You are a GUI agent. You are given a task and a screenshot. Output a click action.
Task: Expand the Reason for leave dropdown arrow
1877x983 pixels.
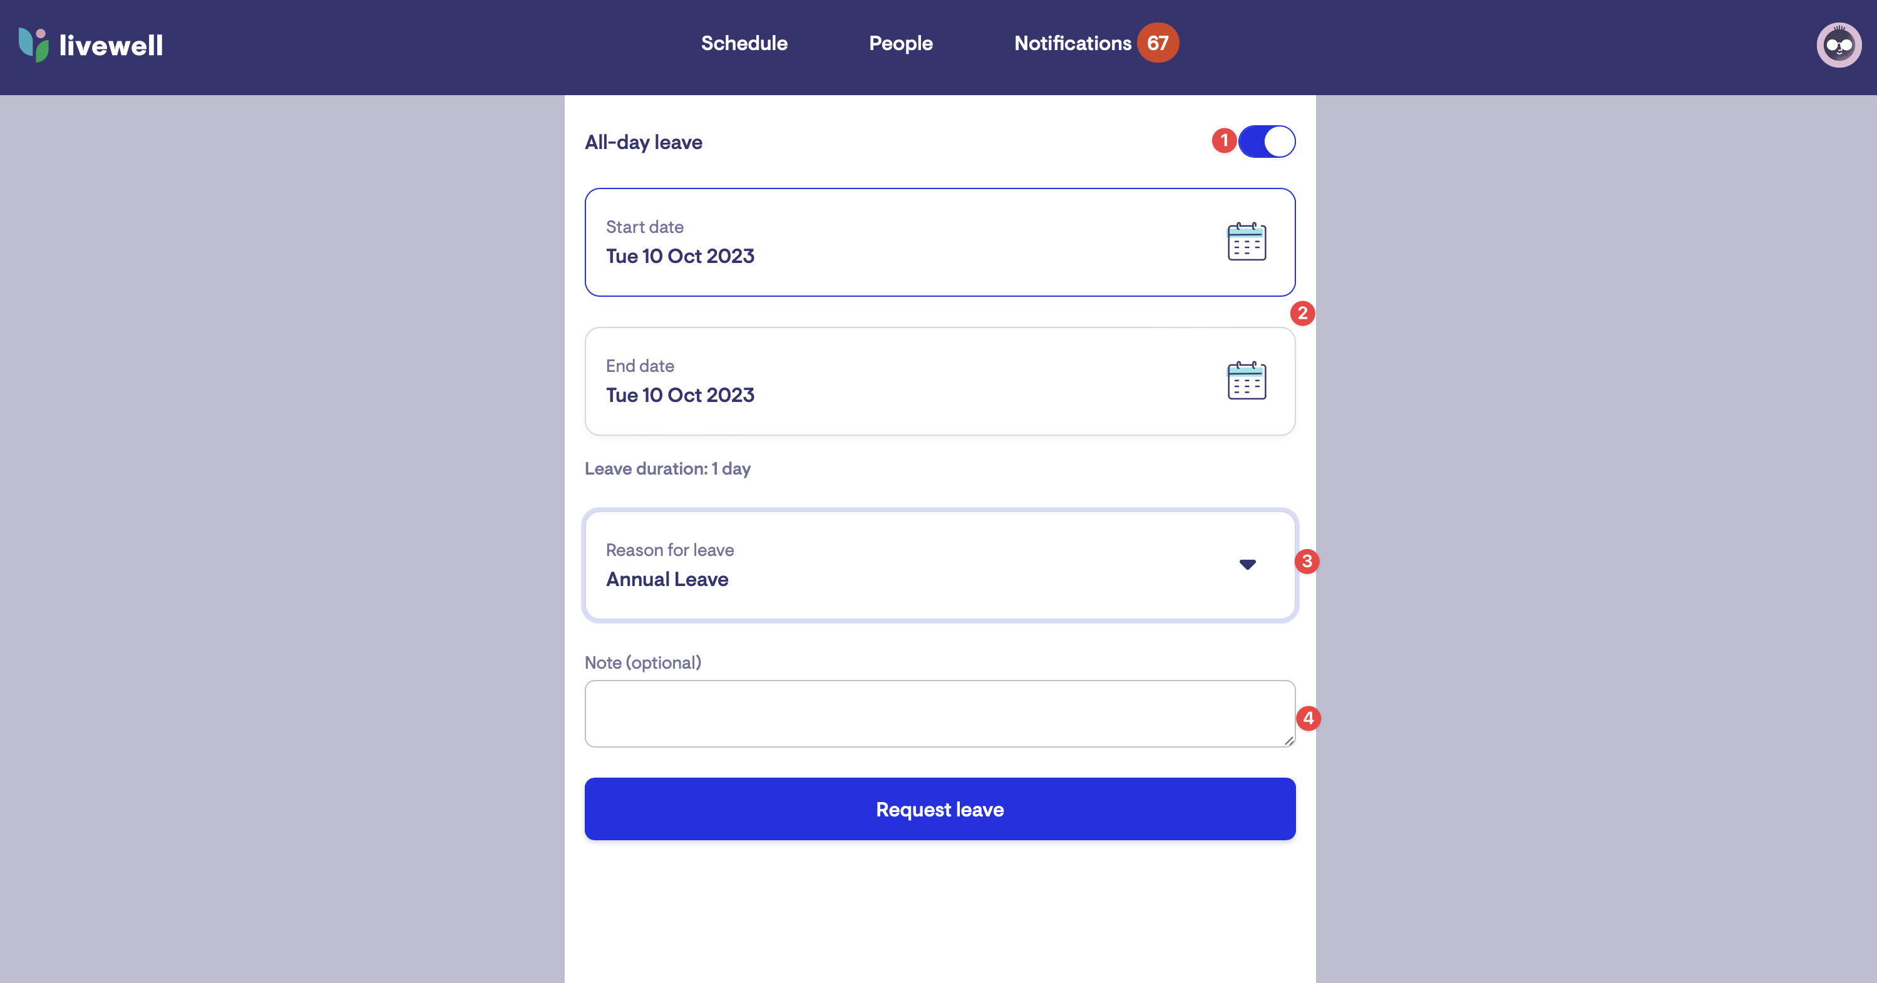pos(1247,565)
